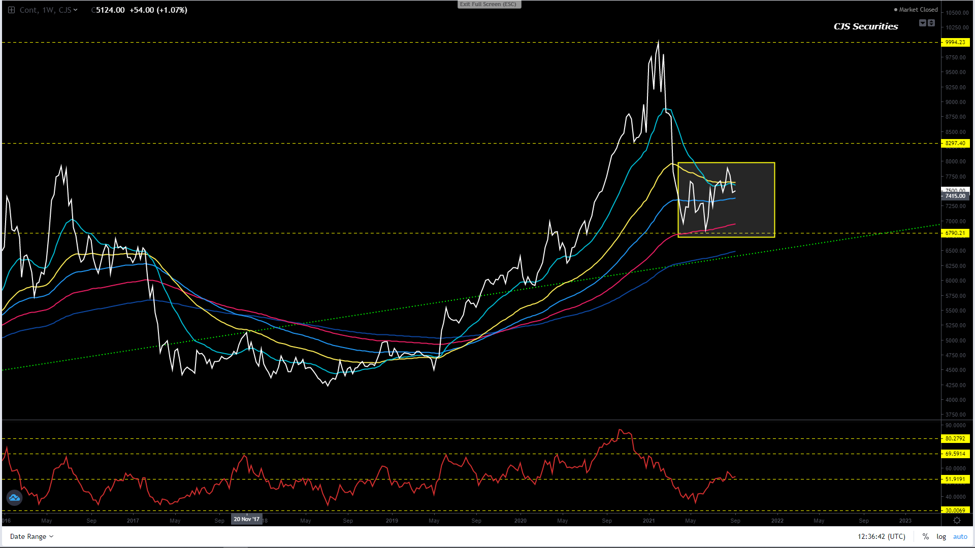This screenshot has width=975, height=548.
Task: Click the pane move down arrow
Action: point(923,23)
